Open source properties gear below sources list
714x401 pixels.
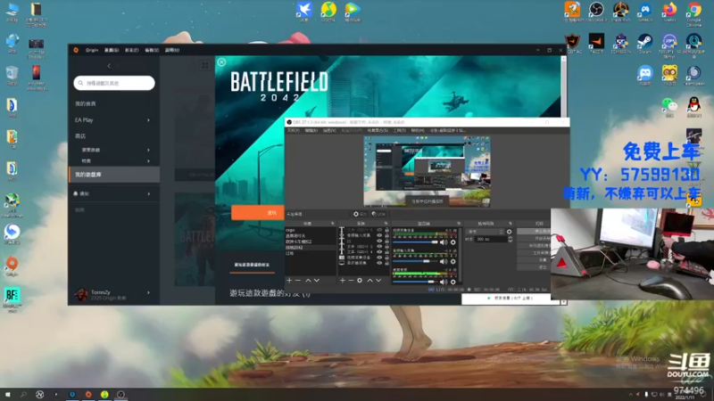coord(360,280)
